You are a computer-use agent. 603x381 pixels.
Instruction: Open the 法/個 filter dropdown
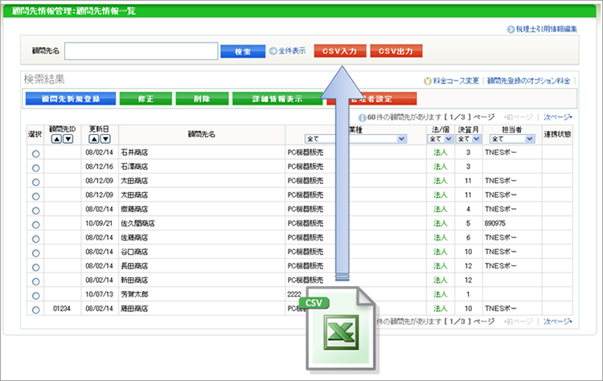[441, 139]
